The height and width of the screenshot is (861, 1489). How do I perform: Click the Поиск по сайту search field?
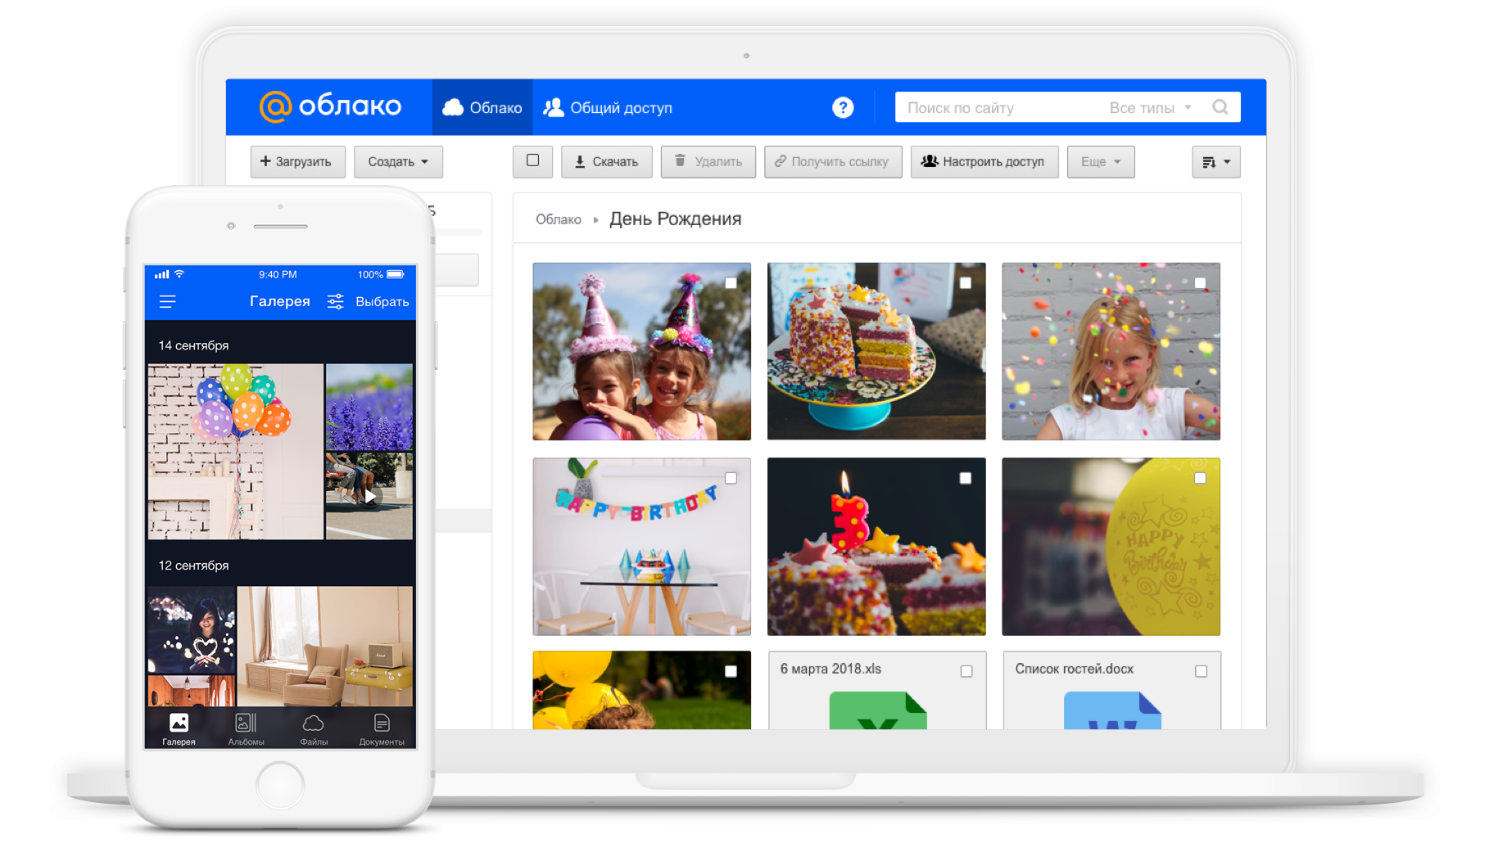tap(995, 108)
